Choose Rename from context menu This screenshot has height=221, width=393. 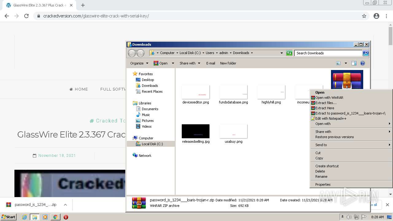pos(351,176)
